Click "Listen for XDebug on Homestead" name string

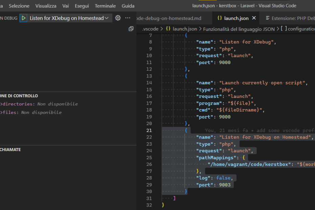(265, 137)
